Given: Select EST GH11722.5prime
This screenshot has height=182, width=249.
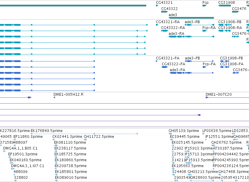Looking at the screenshot, I should coord(99,137).
